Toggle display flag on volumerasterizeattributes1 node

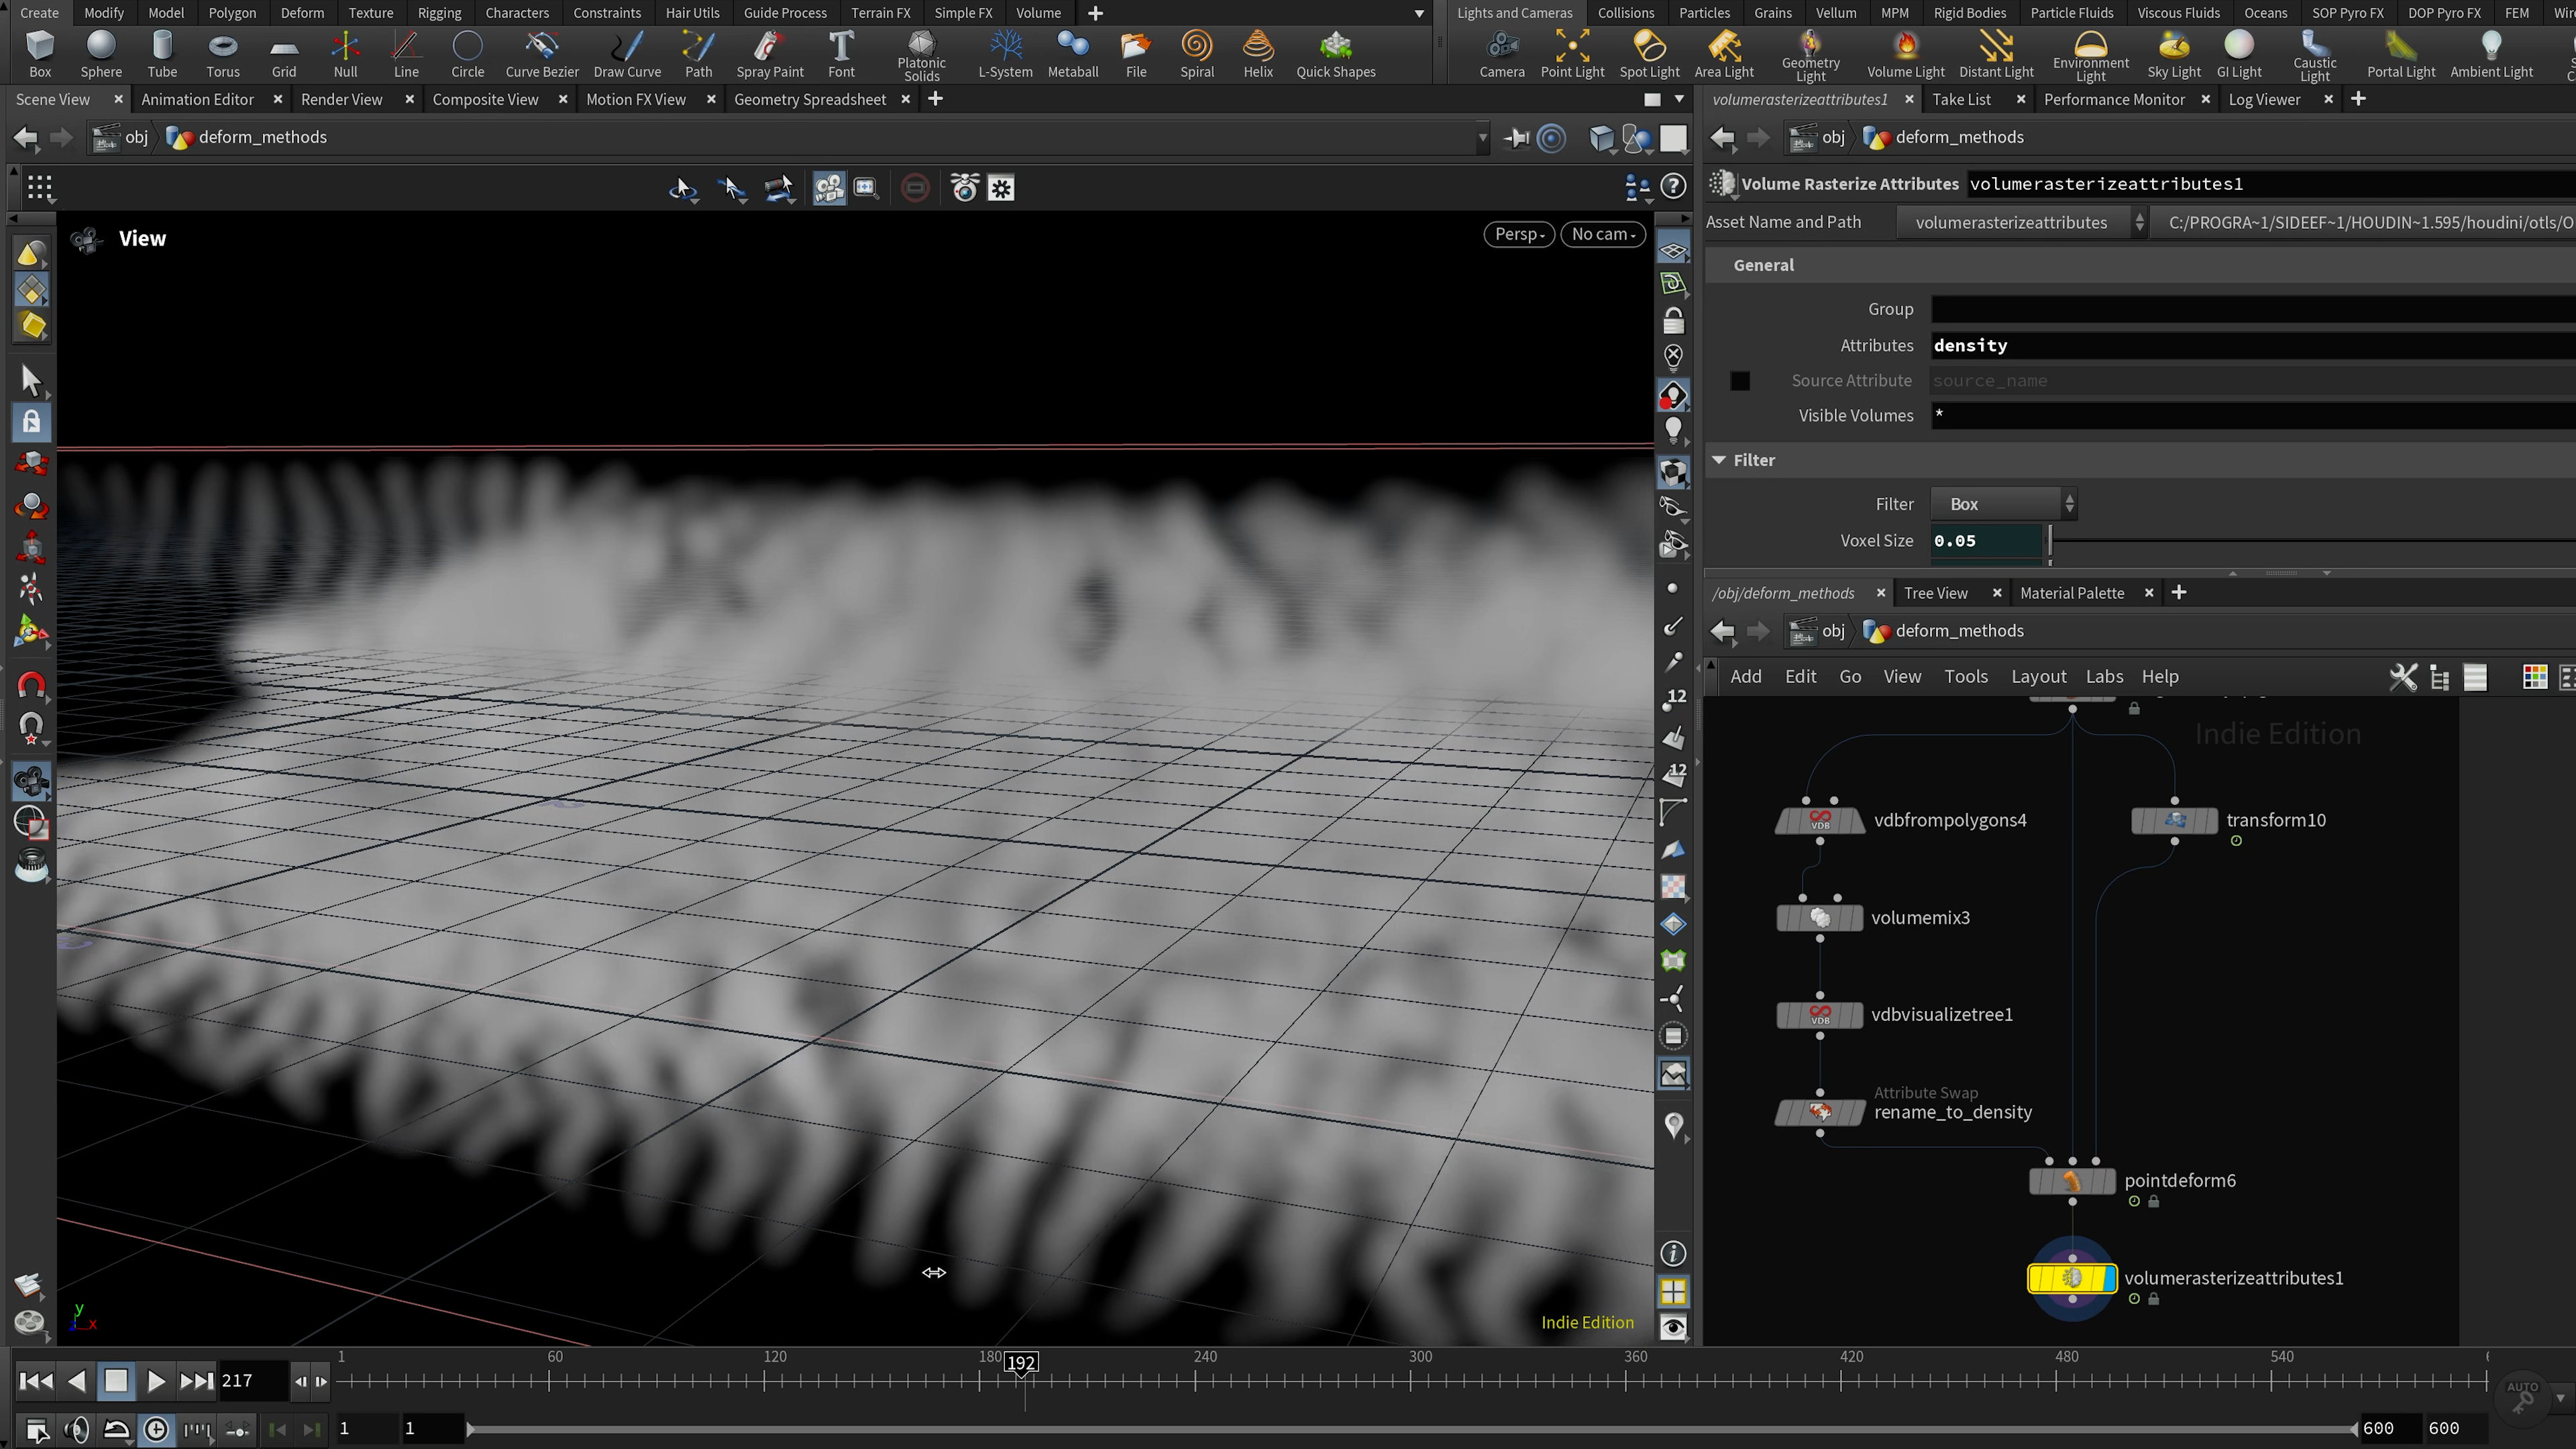(2109, 1278)
